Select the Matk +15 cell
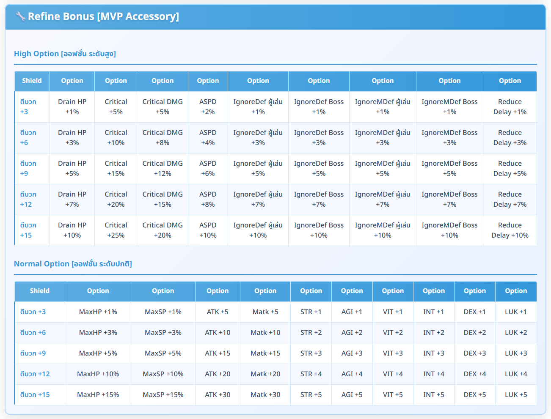This screenshot has width=551, height=419. 265,353
